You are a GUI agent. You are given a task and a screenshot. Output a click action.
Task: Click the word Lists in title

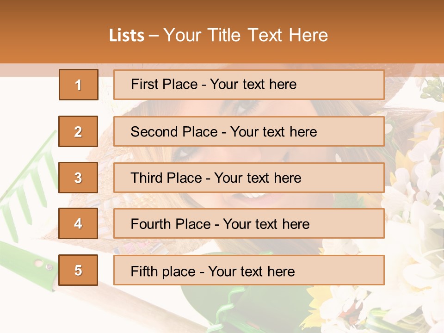coord(127,36)
